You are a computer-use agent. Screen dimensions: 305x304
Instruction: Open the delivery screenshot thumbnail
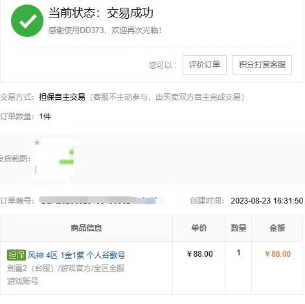click(54, 159)
